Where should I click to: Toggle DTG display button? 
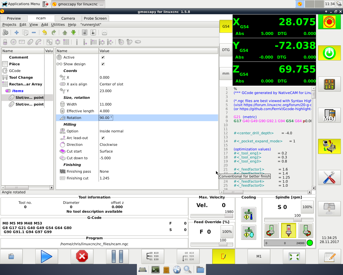[226, 50]
